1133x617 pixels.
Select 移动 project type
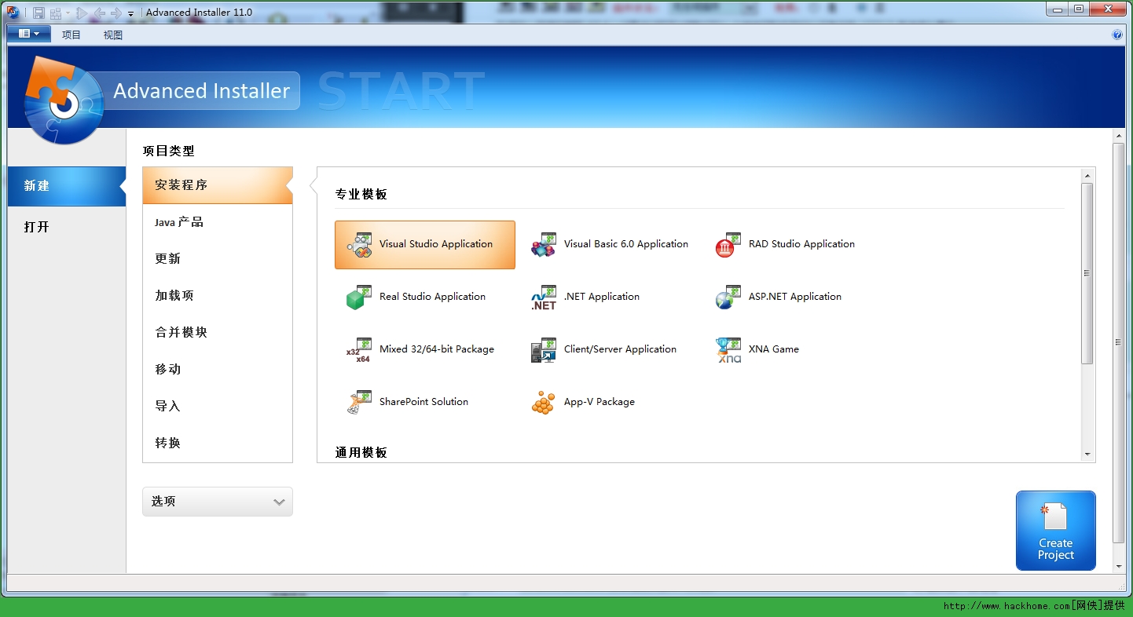pyautogui.click(x=218, y=369)
